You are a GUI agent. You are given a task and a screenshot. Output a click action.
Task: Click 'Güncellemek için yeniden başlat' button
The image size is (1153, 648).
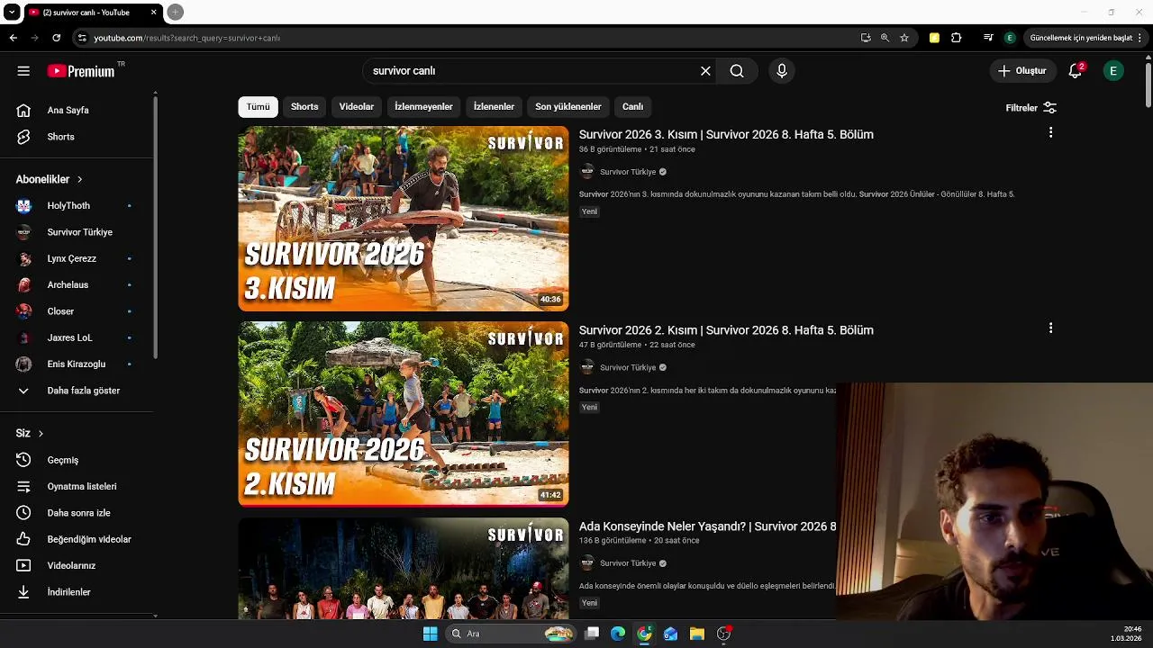(1081, 38)
